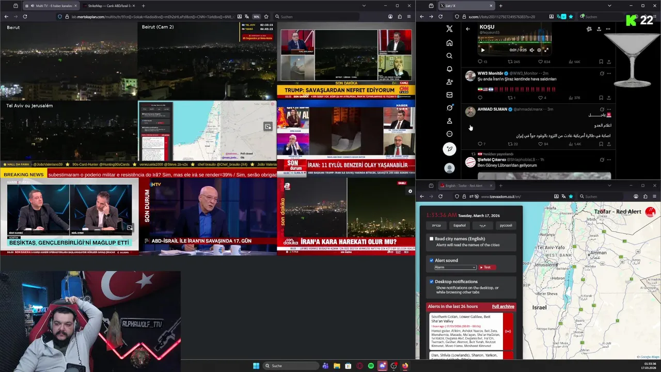The width and height of the screenshot is (661, 372).
Task: Bookmark the WW3 Monitör post
Action: 601,98
